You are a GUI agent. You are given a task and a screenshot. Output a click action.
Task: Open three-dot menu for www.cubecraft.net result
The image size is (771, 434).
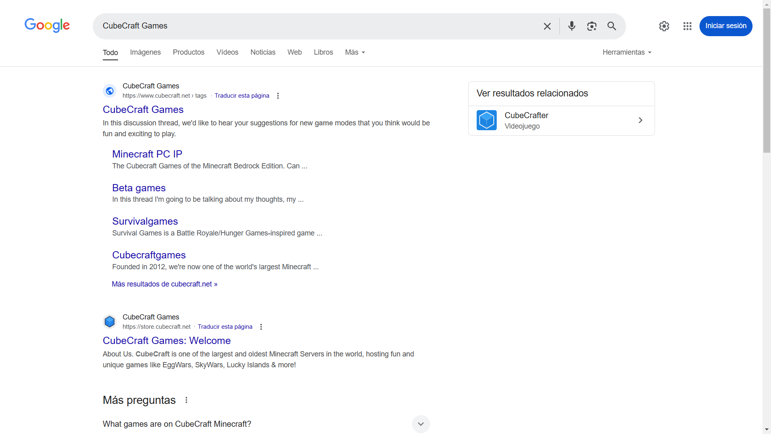click(x=278, y=96)
